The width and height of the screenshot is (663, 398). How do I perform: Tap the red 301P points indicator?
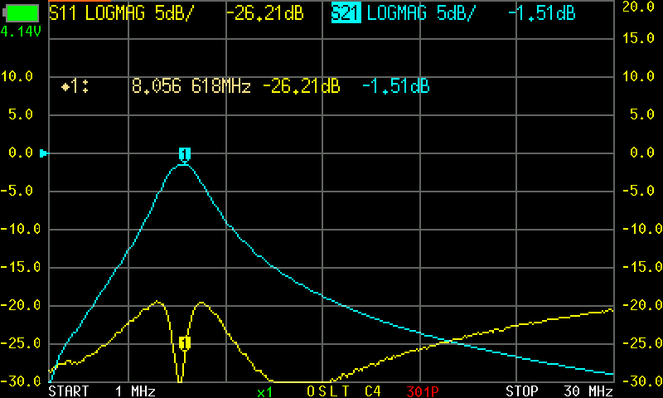[x=423, y=391]
